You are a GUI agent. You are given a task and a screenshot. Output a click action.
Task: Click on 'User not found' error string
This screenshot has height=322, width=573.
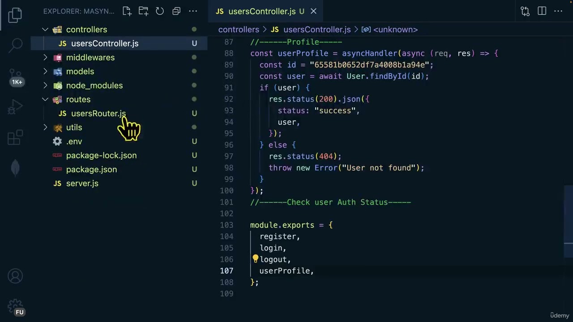click(x=379, y=168)
